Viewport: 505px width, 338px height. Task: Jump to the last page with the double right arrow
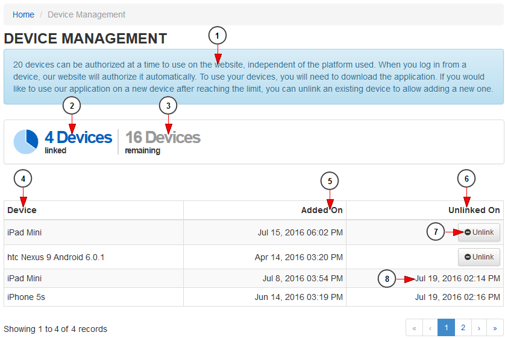[x=495, y=328]
